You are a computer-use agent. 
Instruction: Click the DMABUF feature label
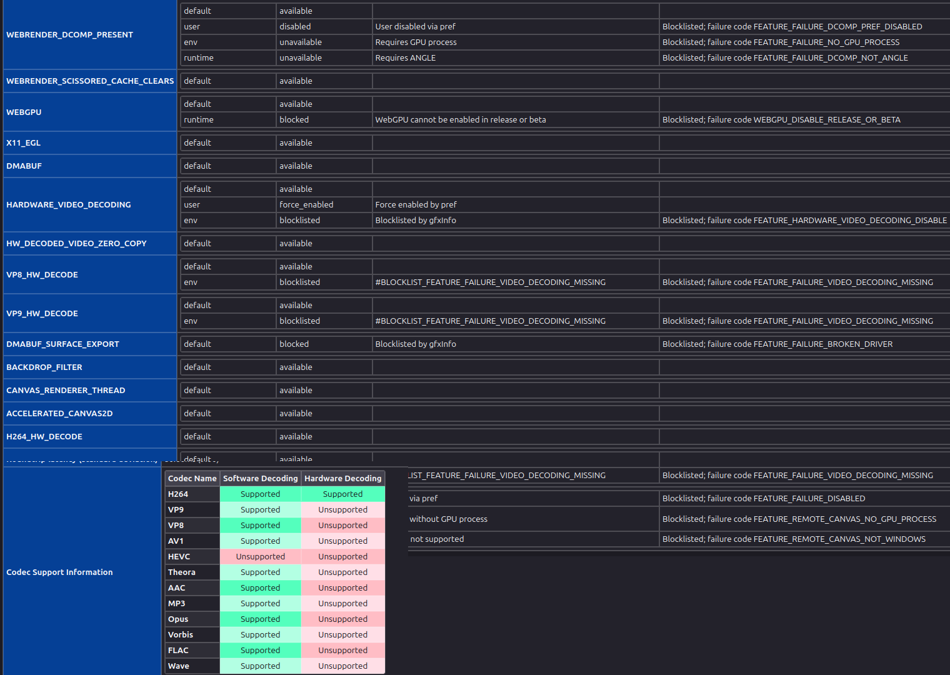pyautogui.click(x=24, y=166)
